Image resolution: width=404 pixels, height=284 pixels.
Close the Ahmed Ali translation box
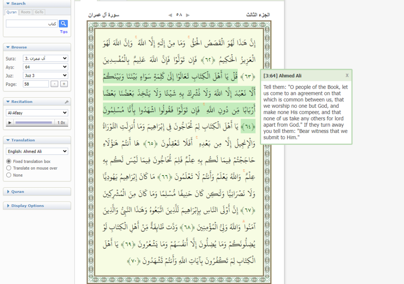(347, 75)
